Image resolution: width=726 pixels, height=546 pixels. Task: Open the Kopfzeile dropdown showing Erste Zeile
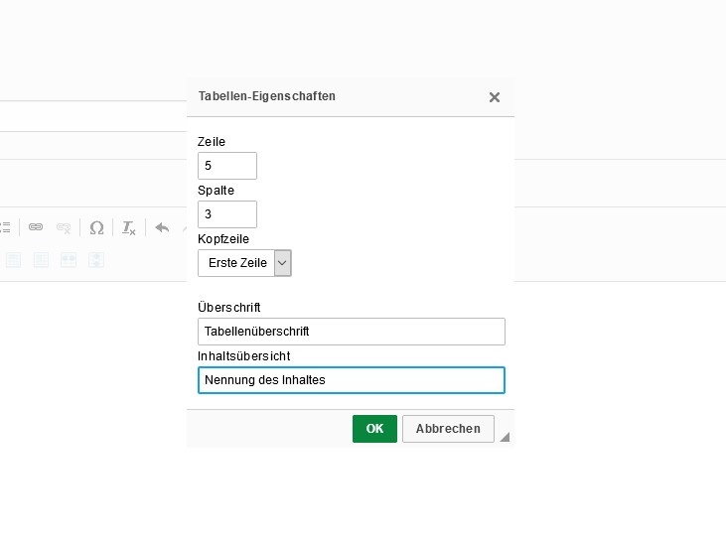[x=244, y=263]
